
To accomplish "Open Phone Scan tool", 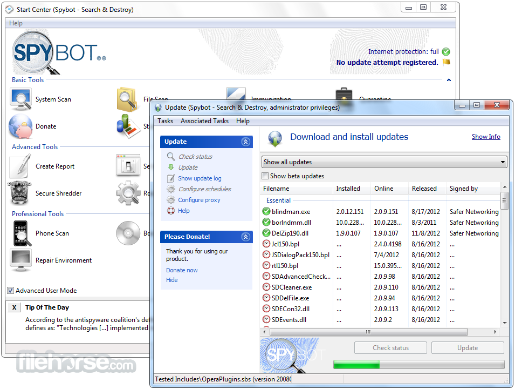I will pos(39,233).
